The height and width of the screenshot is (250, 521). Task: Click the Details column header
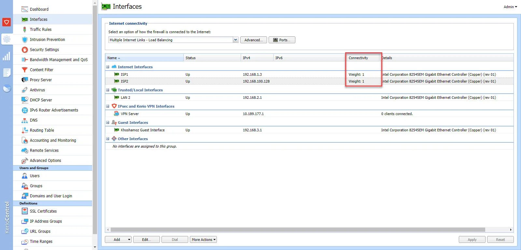point(447,58)
